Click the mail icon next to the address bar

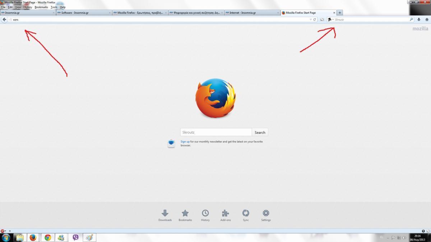tap(322, 20)
